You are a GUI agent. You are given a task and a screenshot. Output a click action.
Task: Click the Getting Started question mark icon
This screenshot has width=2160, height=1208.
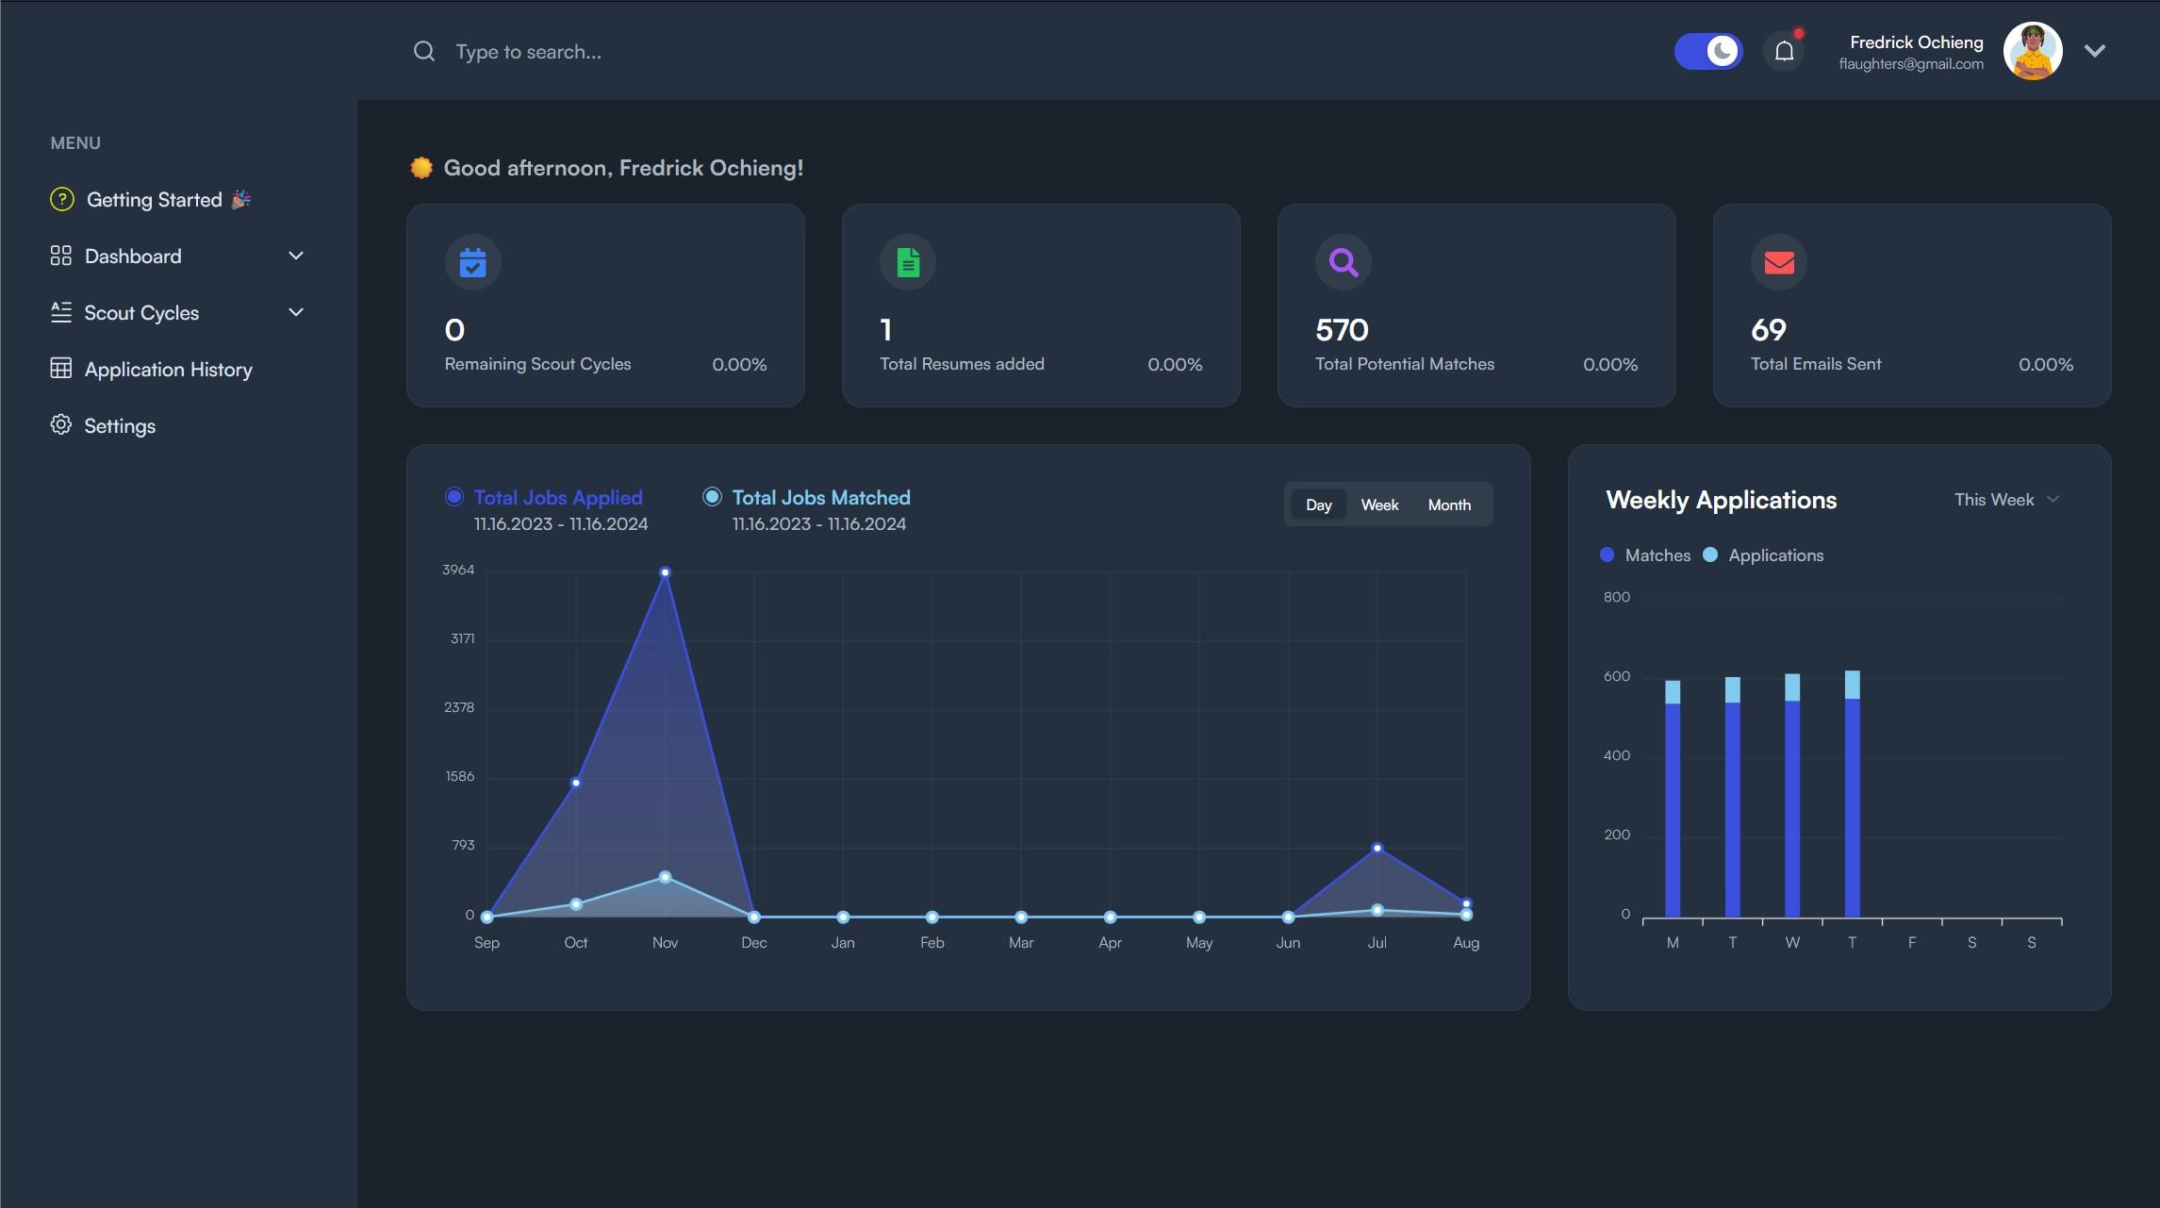click(x=62, y=199)
